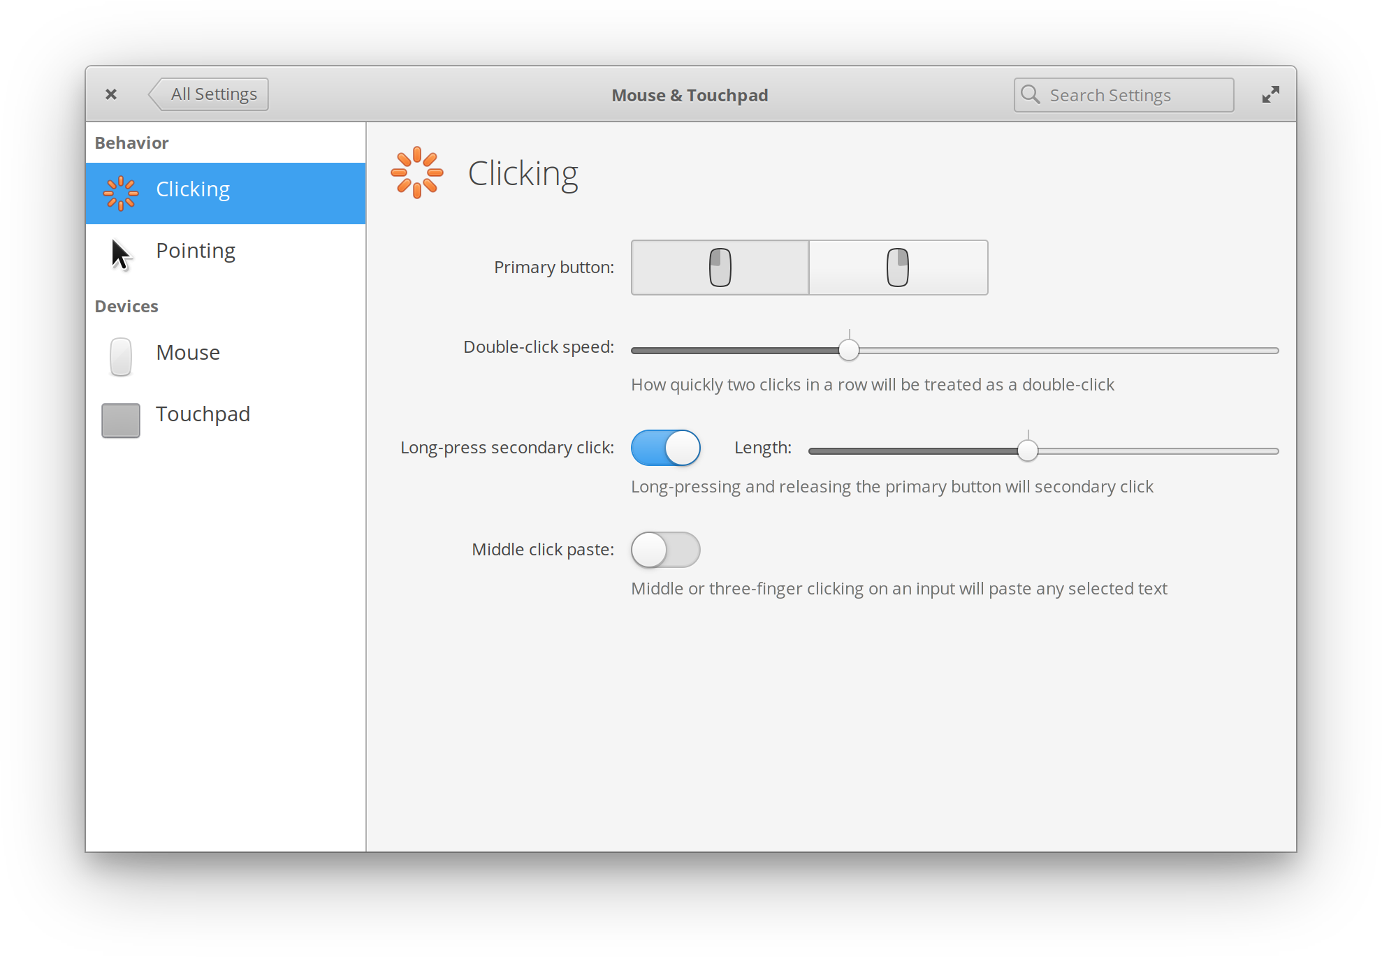This screenshot has width=1382, height=957.
Task: Click the Clicking sidebar sunburst icon
Action: coord(120,193)
